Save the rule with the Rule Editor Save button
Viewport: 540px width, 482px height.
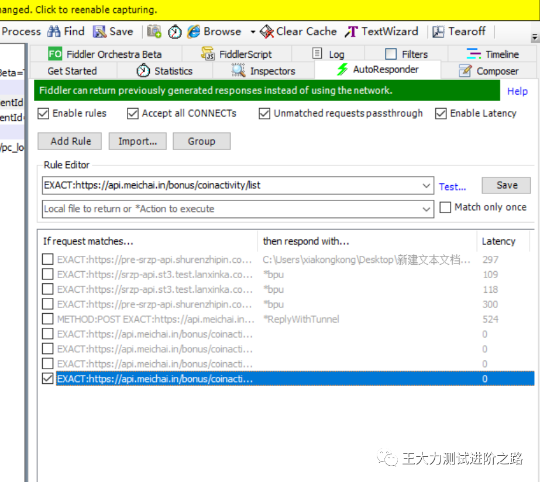point(506,185)
